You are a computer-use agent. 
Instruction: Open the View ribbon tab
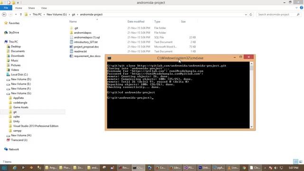[44, 8]
